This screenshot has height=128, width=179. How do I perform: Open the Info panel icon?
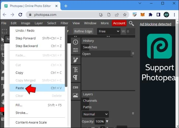[x=75, y=42]
